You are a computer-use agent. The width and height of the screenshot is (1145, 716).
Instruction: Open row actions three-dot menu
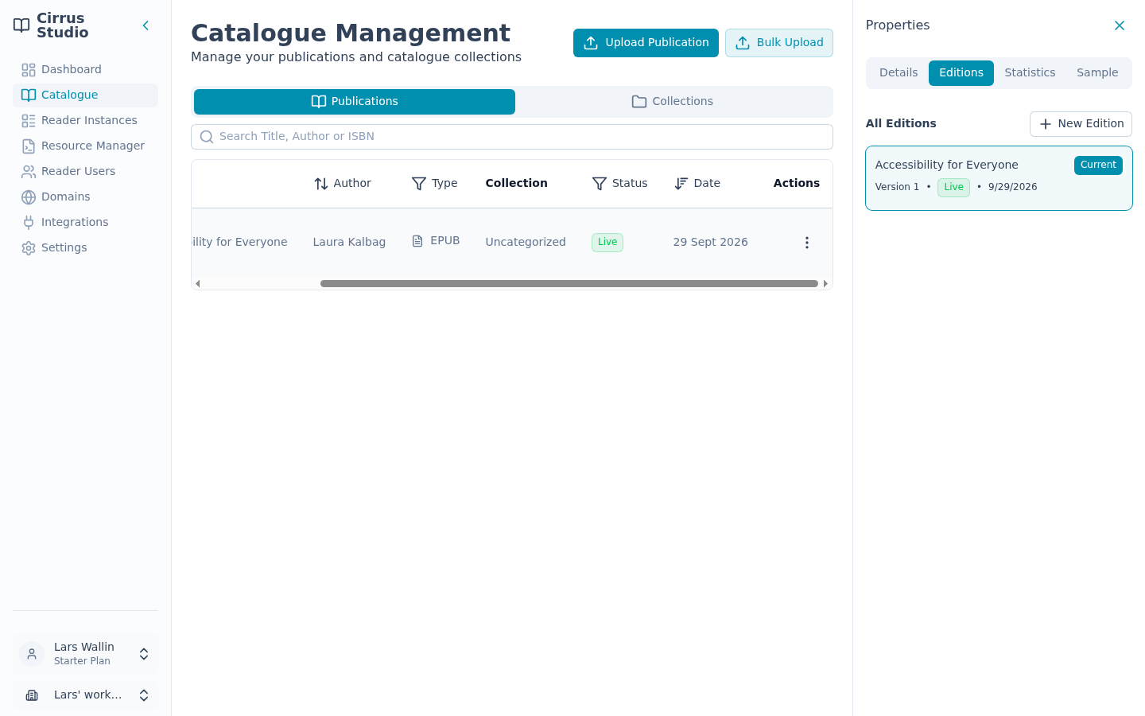pos(806,243)
